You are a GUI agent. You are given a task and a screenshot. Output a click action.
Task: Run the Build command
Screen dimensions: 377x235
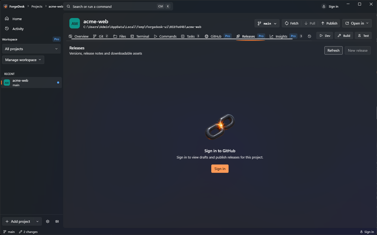point(344,36)
